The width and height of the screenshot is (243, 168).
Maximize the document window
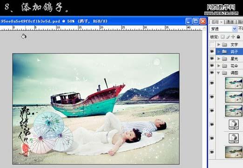(196, 21)
